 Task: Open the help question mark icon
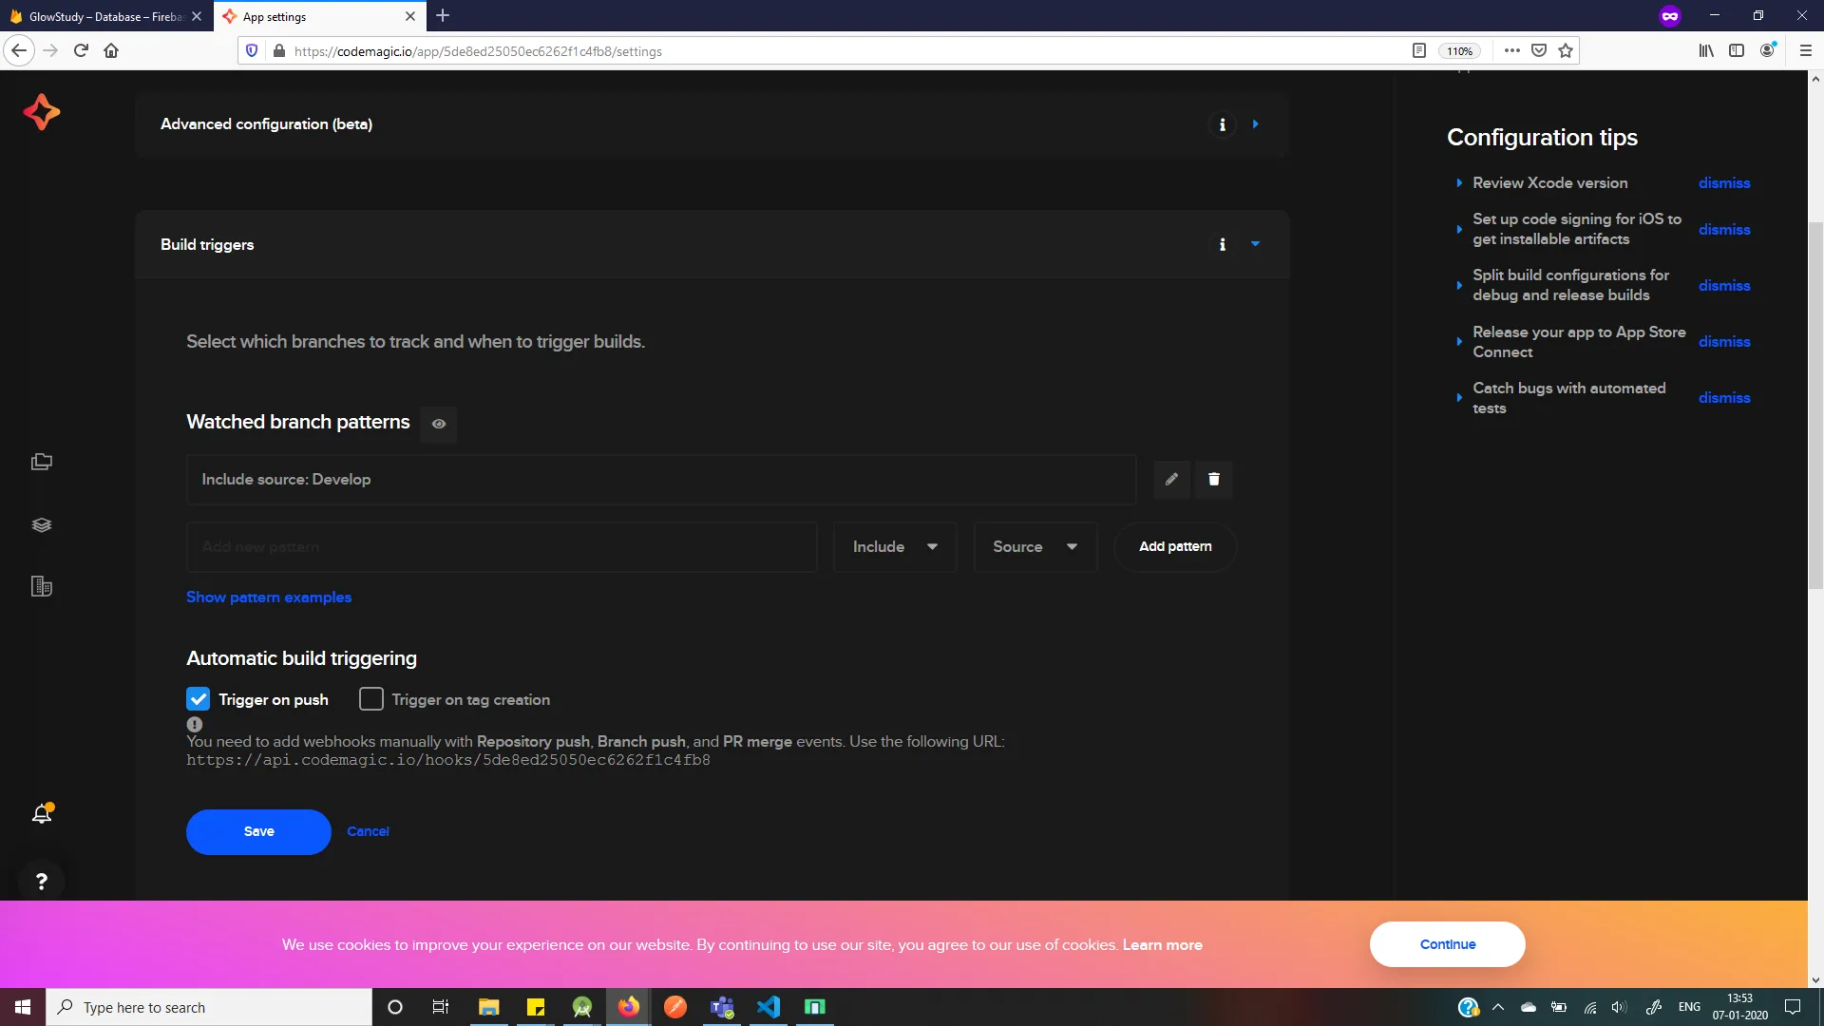click(42, 882)
